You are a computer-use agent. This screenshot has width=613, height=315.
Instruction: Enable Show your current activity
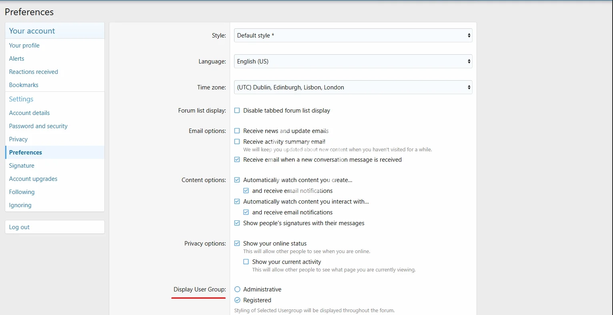point(246,262)
